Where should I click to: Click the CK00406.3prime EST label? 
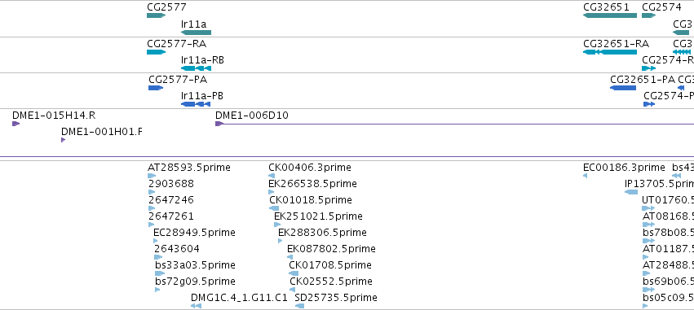coord(310,168)
